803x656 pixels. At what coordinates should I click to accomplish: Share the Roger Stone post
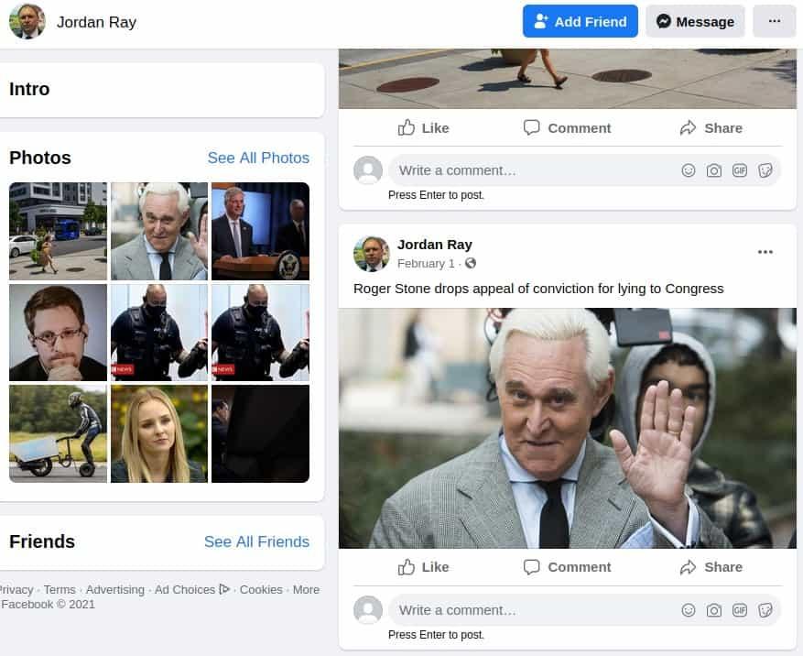coord(711,567)
